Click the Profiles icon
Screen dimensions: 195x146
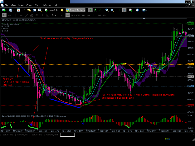click(x=10, y=10)
